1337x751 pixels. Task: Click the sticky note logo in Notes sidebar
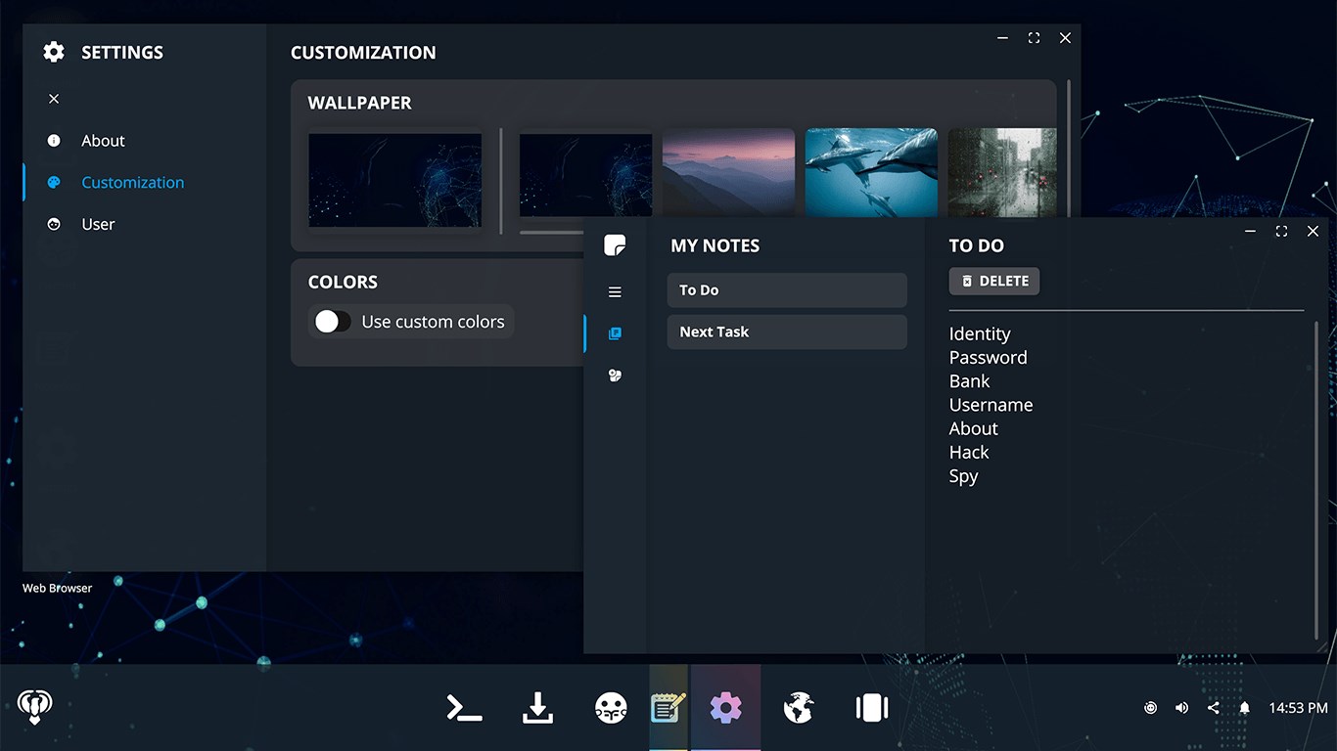(x=615, y=245)
